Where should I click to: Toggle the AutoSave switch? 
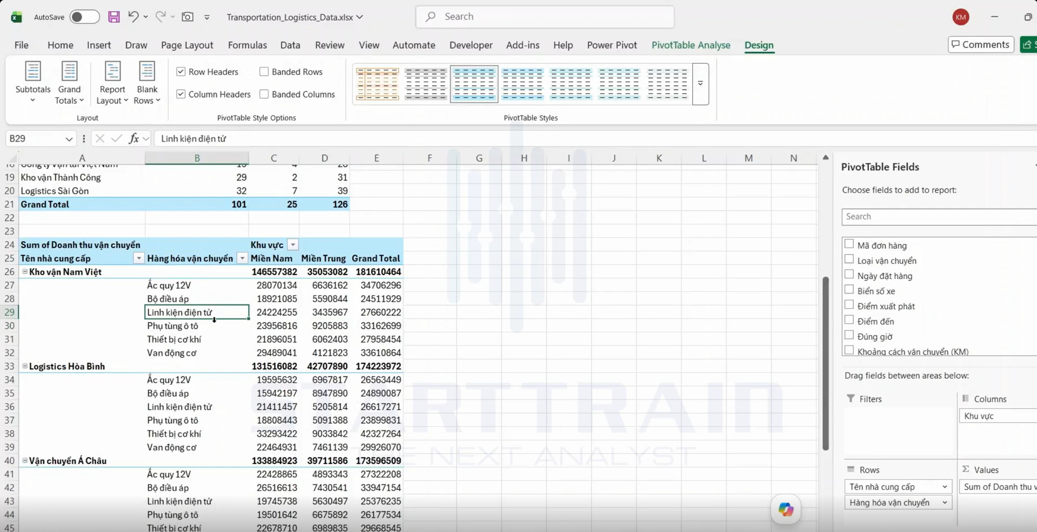click(x=84, y=17)
